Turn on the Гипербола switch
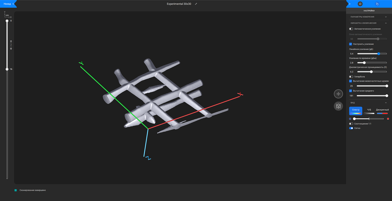 point(351,77)
